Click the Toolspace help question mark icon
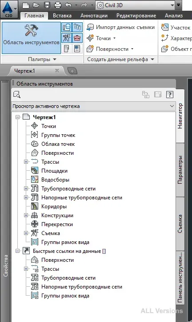 pyautogui.click(x=170, y=95)
